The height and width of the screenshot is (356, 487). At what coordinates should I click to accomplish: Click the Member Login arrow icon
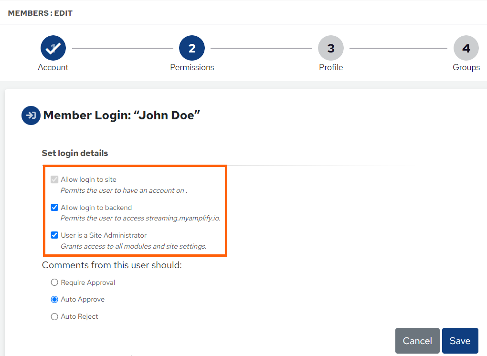click(31, 115)
